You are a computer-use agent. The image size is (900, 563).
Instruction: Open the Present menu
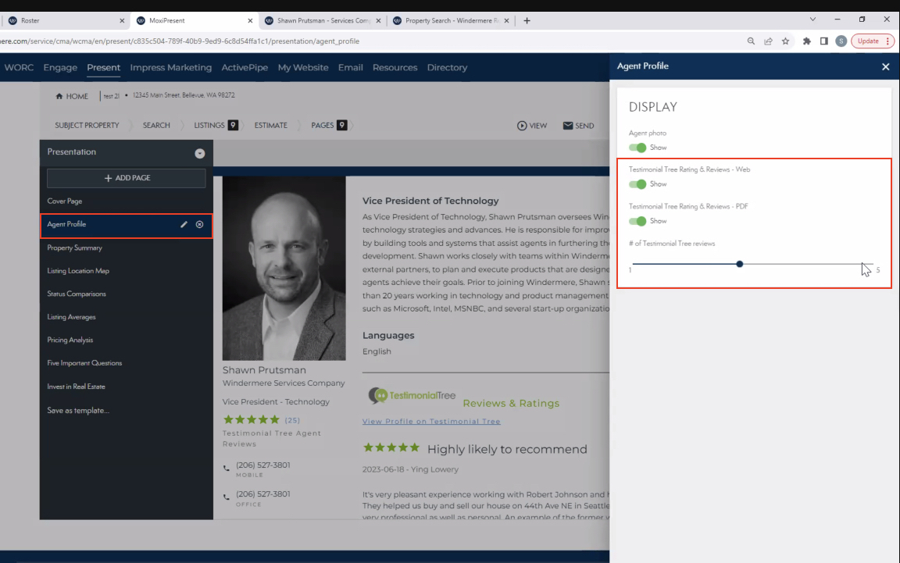pos(103,68)
